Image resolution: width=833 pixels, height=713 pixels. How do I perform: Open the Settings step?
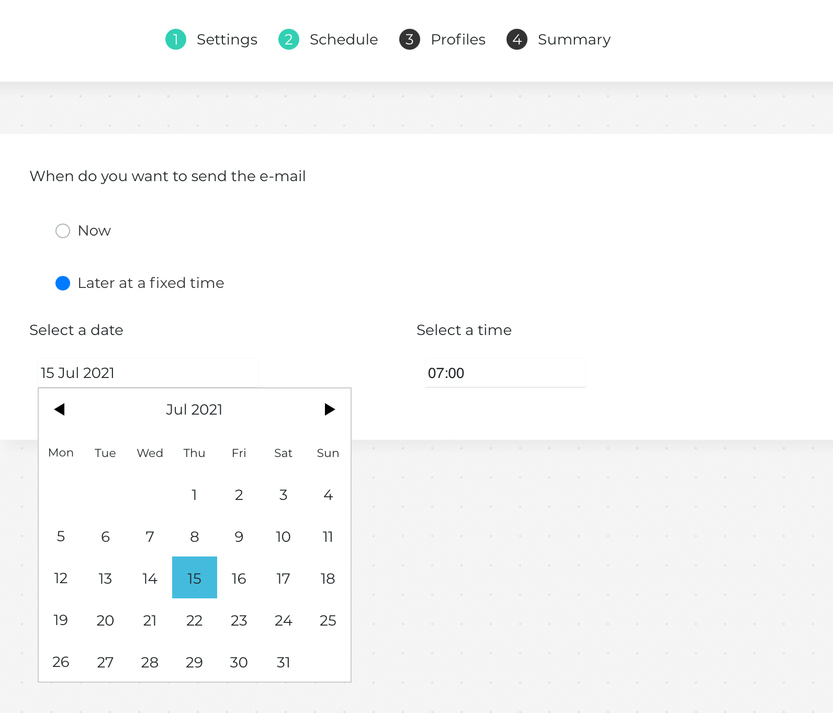227,39
